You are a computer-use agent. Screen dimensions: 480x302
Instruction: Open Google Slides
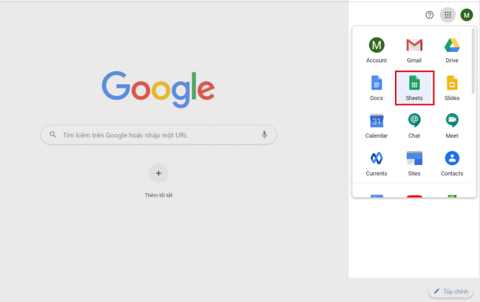point(452,88)
